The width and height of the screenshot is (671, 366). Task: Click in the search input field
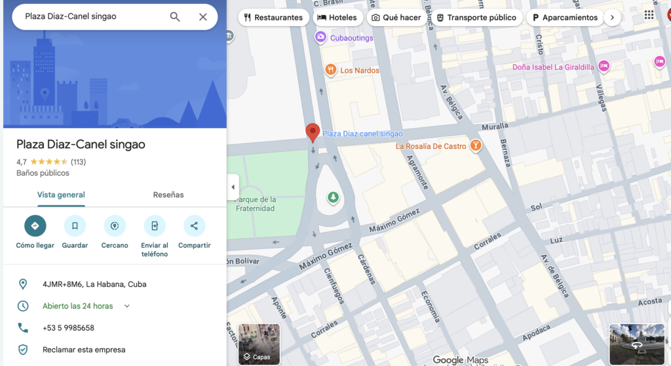click(92, 16)
